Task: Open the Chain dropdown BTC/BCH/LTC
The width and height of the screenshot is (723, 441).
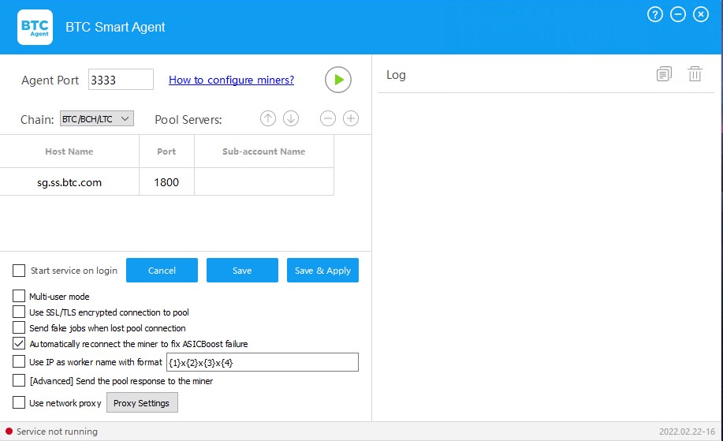Action: pos(97,118)
